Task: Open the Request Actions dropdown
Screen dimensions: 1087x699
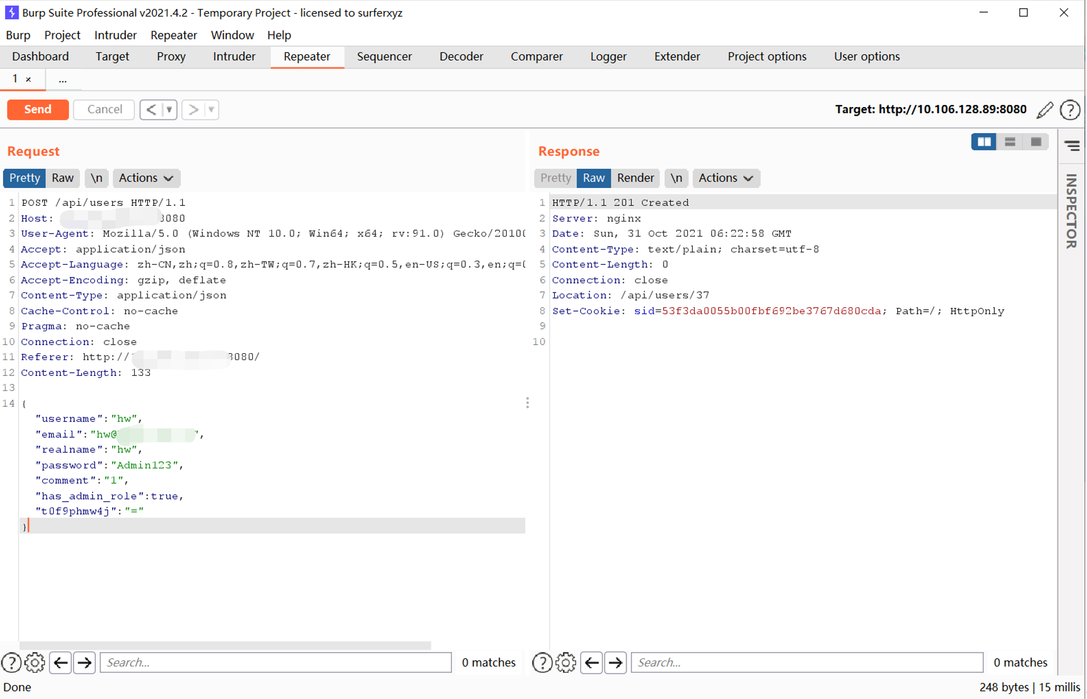Action: click(x=146, y=178)
